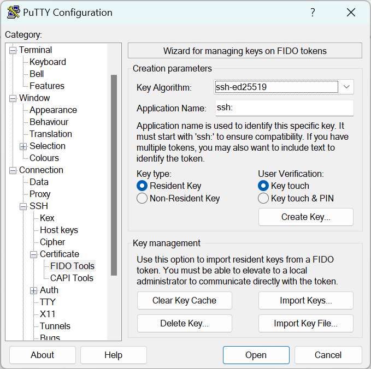Go to the Proxy settings category
The image size is (371, 369).
[x=40, y=194]
